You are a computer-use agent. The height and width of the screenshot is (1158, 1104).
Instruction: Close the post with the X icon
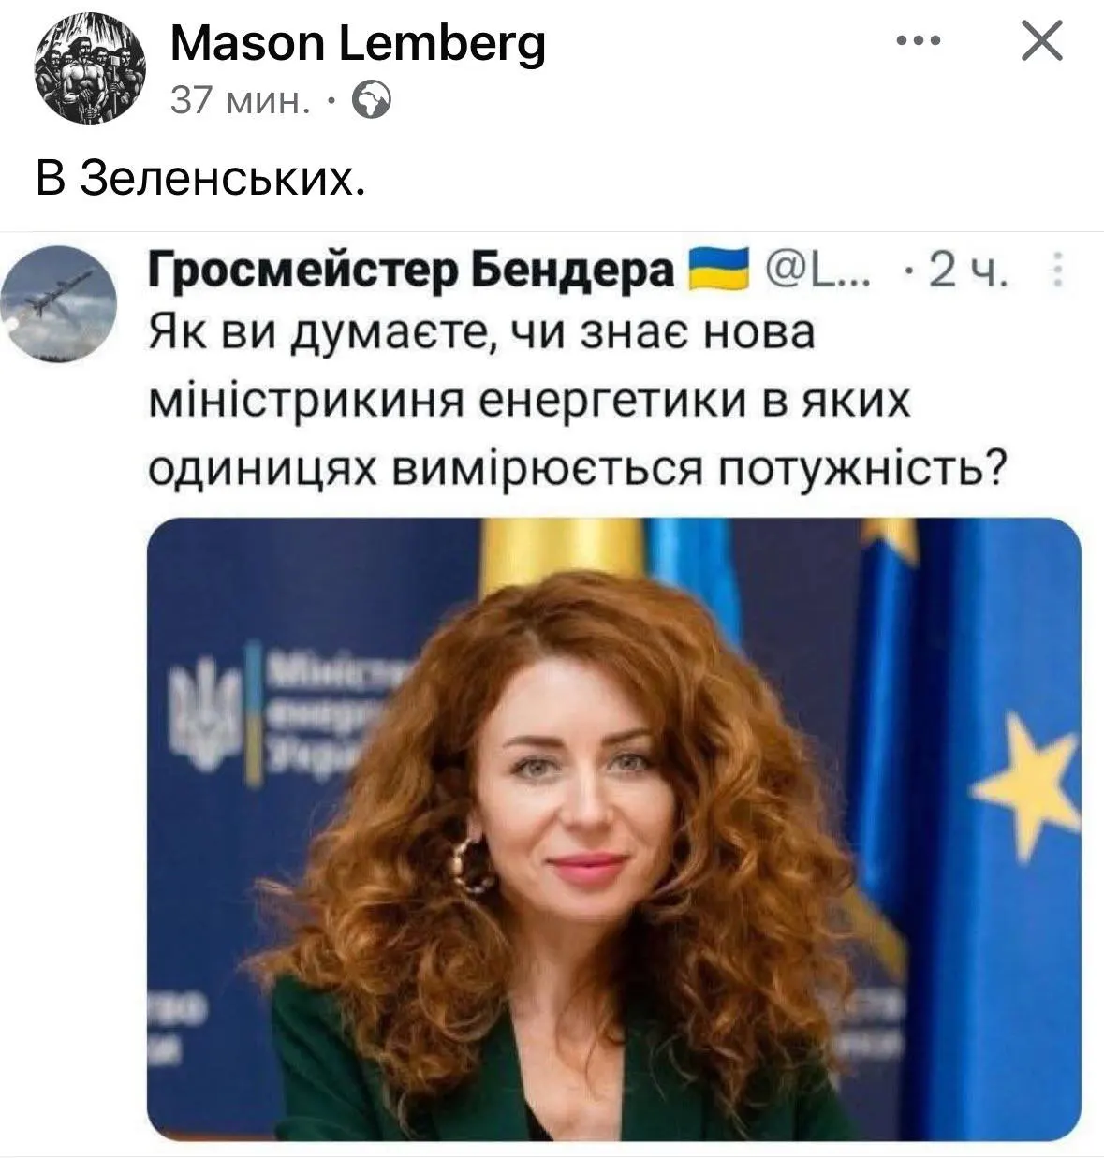1041,41
